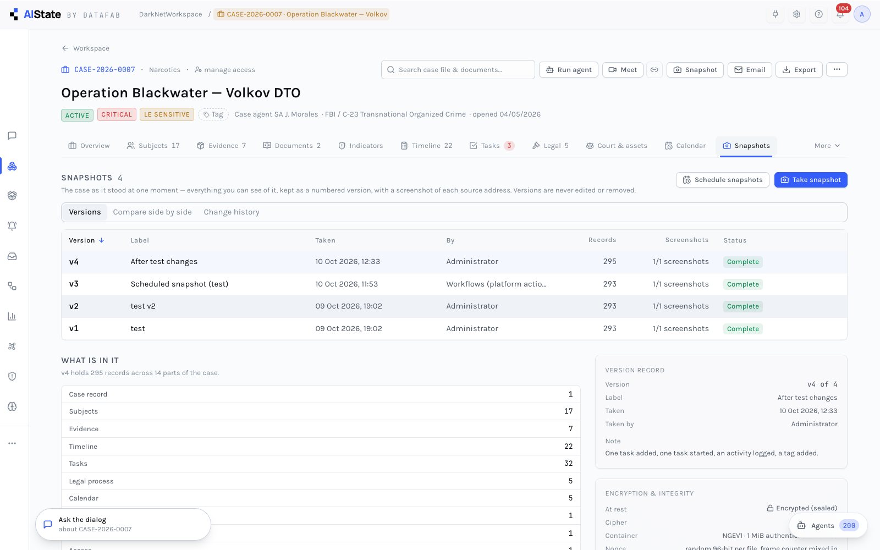Expand the More tabs dropdown
The image size is (880, 550).
point(827,146)
